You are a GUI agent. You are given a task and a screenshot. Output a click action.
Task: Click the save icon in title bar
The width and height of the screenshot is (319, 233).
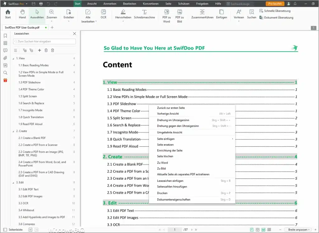tap(34, 4)
